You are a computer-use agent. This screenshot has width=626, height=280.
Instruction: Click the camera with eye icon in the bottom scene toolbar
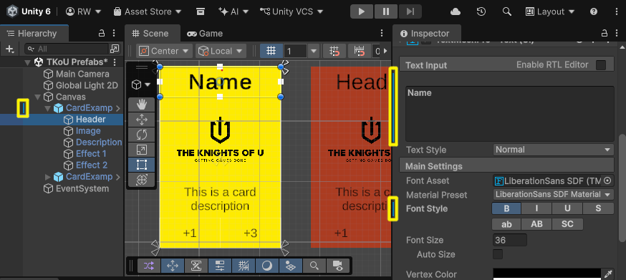338,266
